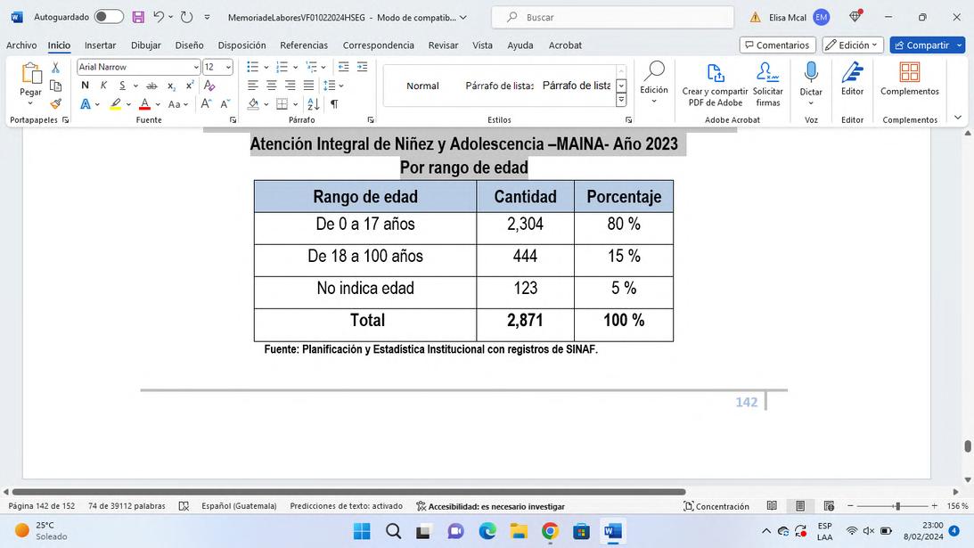Image resolution: width=974 pixels, height=548 pixels.
Task: Click the Comentarios button
Action: tap(777, 45)
